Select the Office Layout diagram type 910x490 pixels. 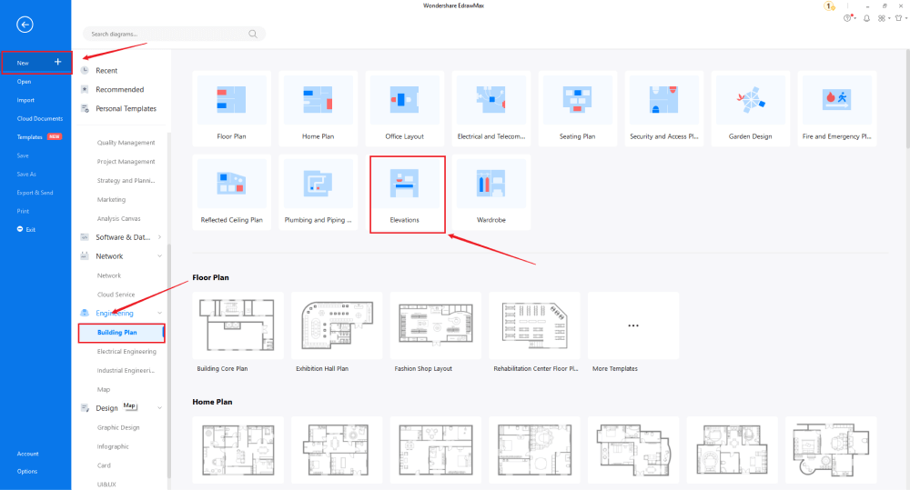pyautogui.click(x=405, y=108)
